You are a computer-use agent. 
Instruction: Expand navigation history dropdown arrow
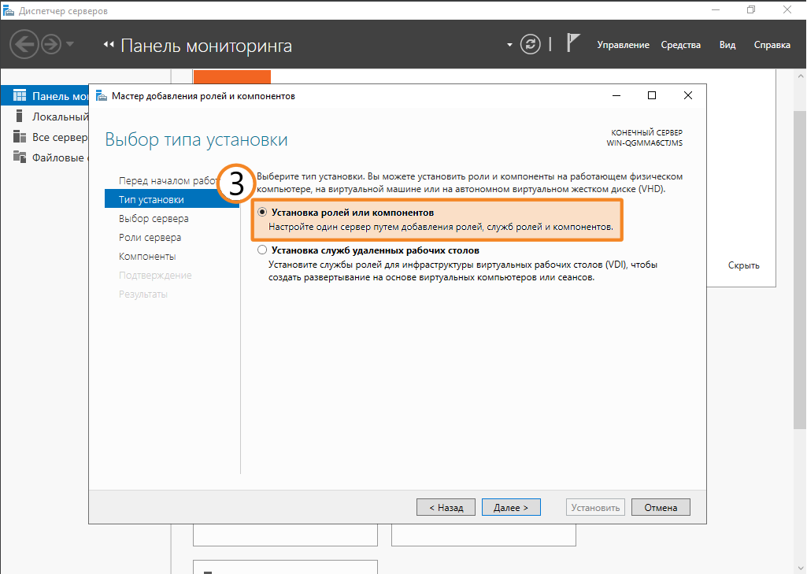click(x=70, y=44)
